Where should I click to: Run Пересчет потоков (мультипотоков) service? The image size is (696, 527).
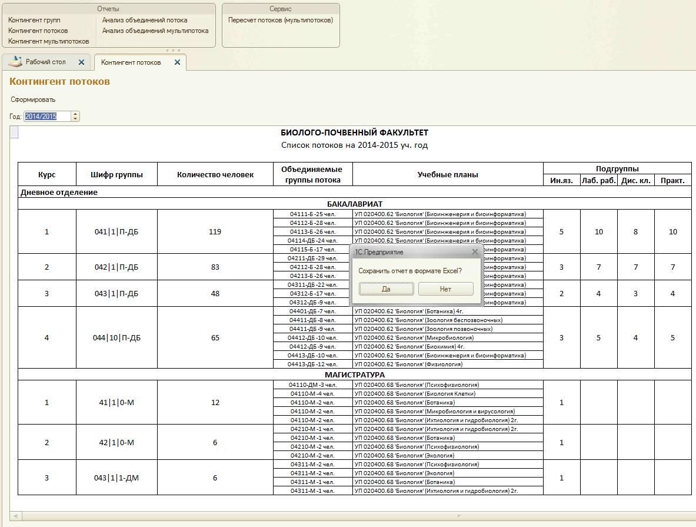tap(280, 20)
